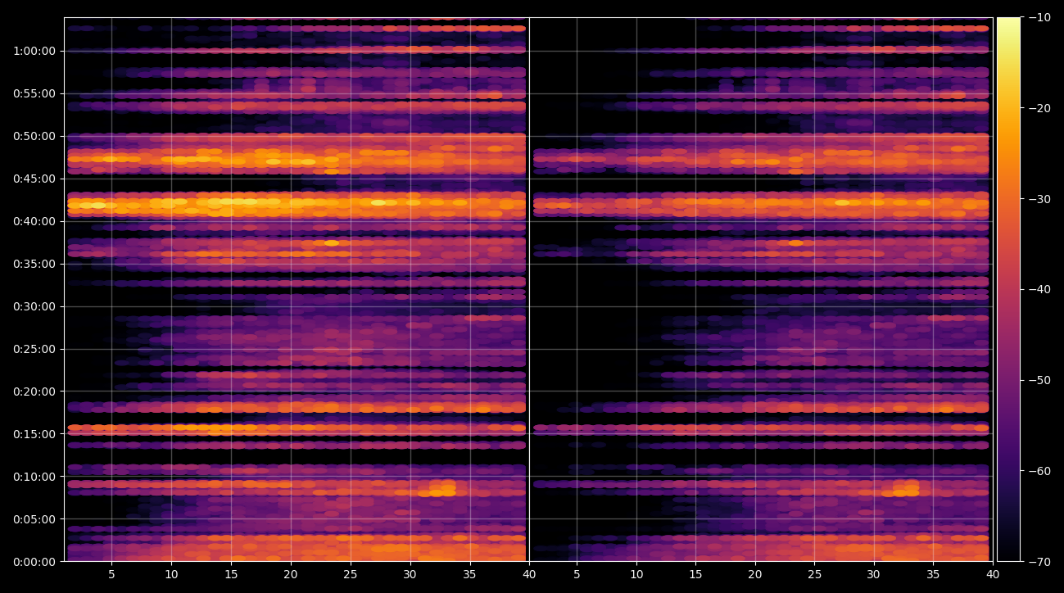
Task: Click tick label 20 under right heatmap
Action: click(x=755, y=575)
